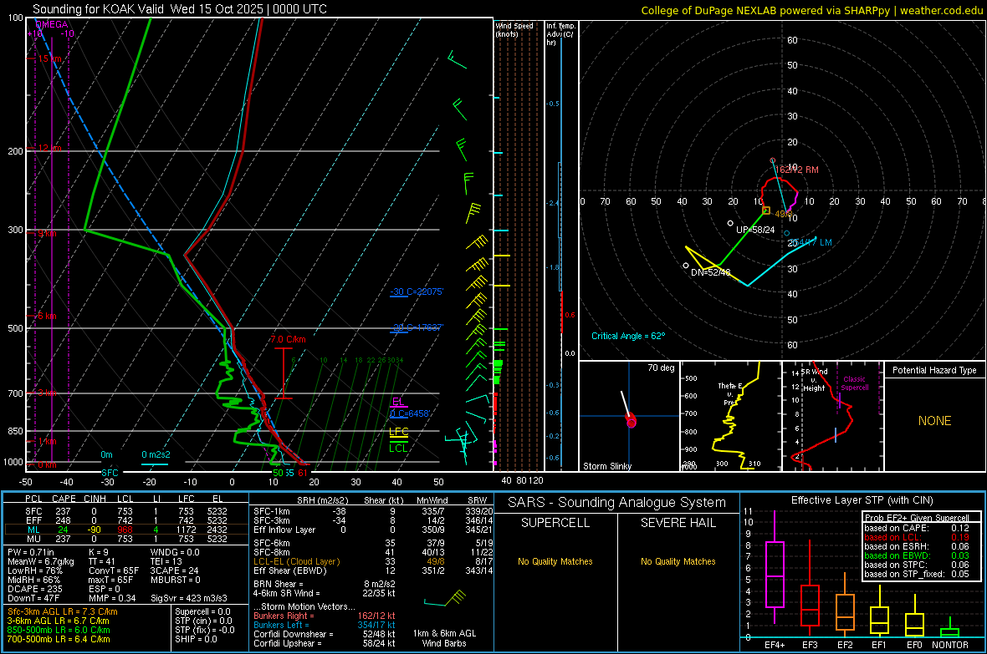Click the 'DN=52/48' Corfidi label
Image resolution: width=987 pixels, height=654 pixels.
pos(711,272)
